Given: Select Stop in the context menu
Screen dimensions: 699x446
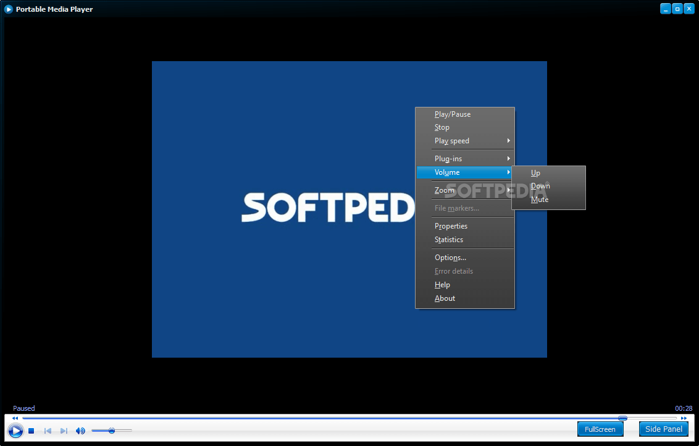Looking at the screenshot, I should (x=465, y=127).
